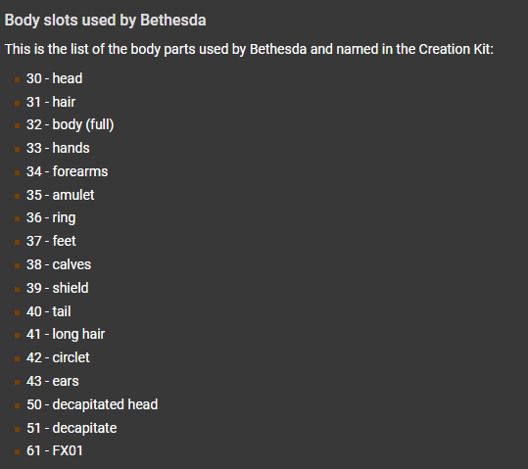
Task: Click the '35 - amulet' item
Action: 61,195
